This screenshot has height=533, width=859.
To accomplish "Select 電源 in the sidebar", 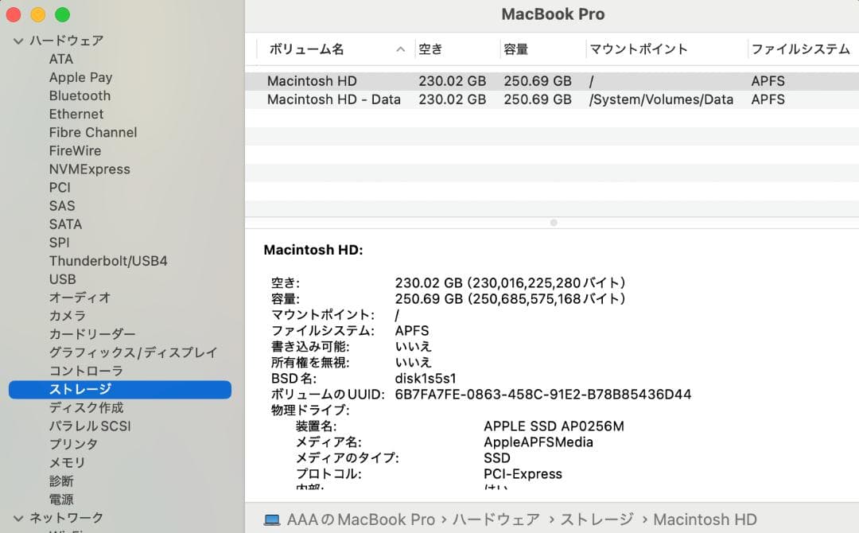I will [61, 500].
